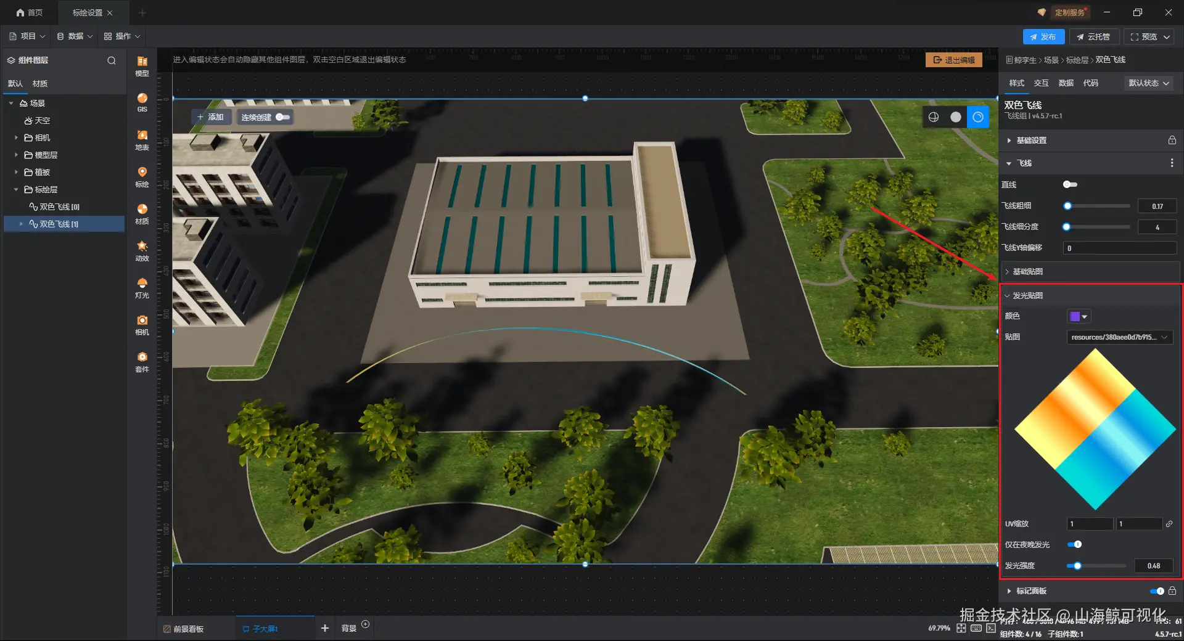
Task: Open the 模型 component category
Action: pos(142,66)
